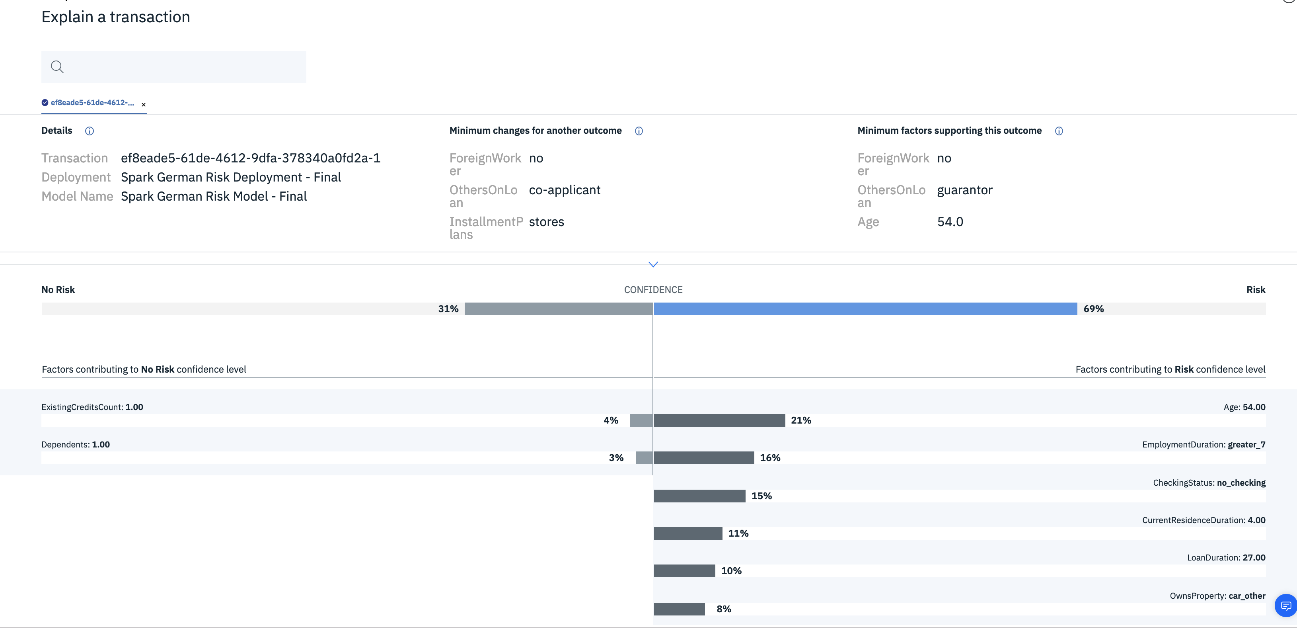Click the transaction ID value text
This screenshot has width=1297, height=629.
tap(250, 158)
